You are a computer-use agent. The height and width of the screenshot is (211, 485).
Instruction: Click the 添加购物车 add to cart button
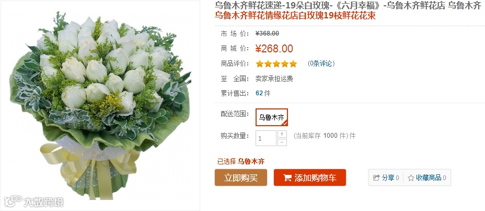(309, 177)
